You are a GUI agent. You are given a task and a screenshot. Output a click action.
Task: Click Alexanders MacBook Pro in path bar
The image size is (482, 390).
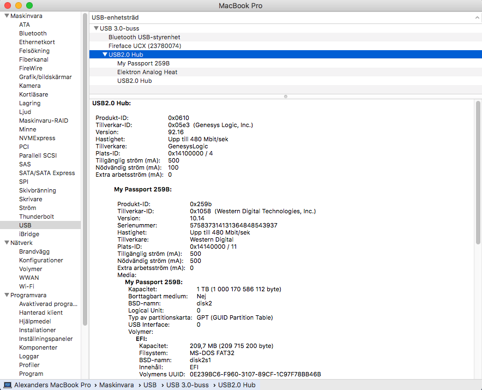pos(52,385)
